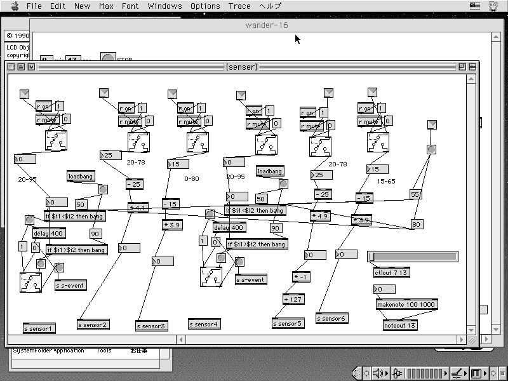Select the ctlout 7 13 object

(x=392, y=272)
